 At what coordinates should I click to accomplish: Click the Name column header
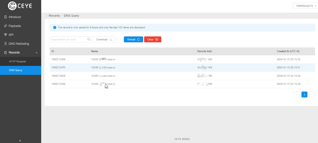(95, 51)
